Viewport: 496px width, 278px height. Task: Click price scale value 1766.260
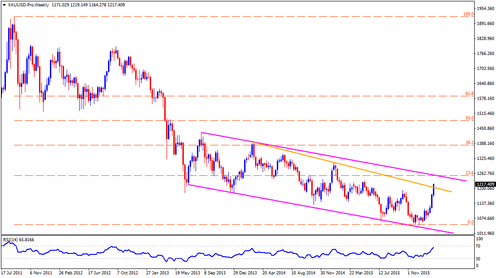pyautogui.click(x=485, y=54)
